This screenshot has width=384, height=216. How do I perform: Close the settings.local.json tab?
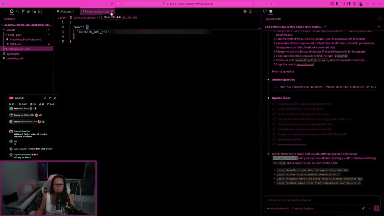[x=112, y=11]
